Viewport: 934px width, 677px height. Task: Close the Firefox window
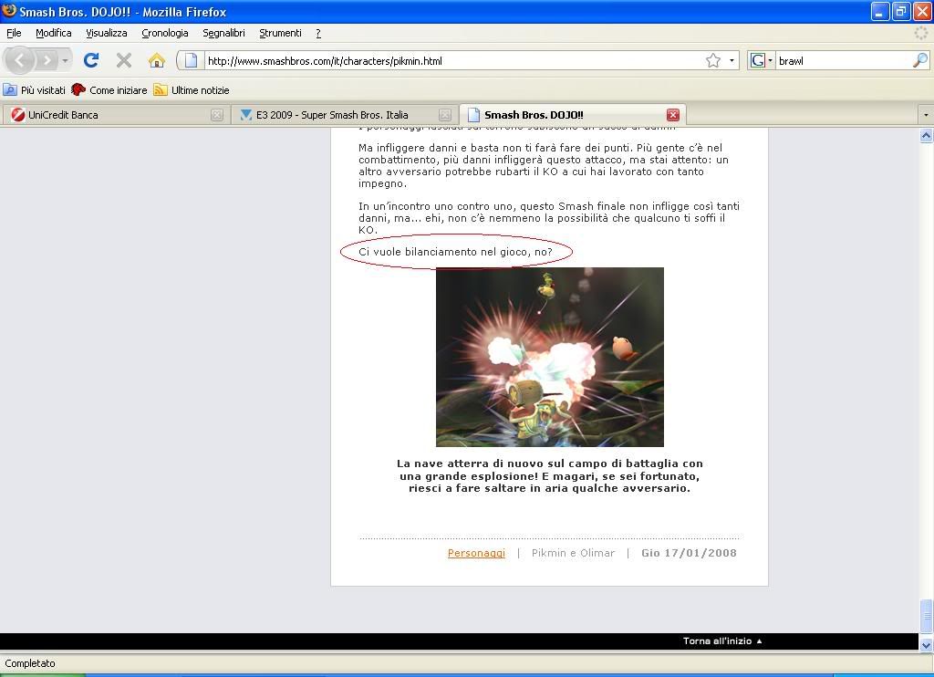(x=922, y=11)
